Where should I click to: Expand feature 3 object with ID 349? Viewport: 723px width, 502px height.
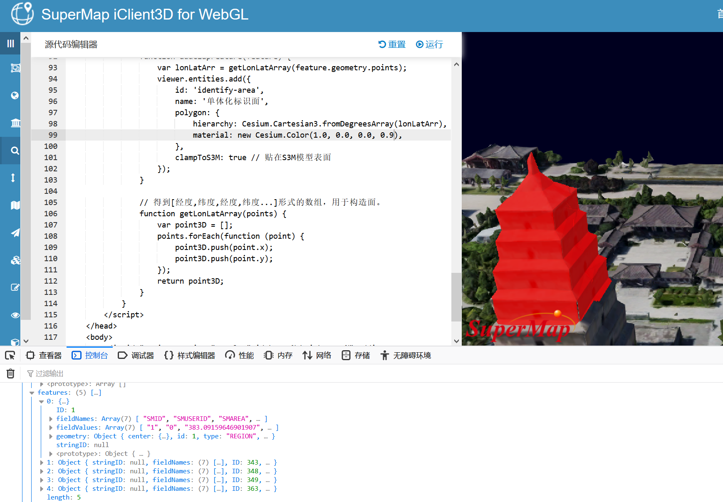tap(42, 480)
